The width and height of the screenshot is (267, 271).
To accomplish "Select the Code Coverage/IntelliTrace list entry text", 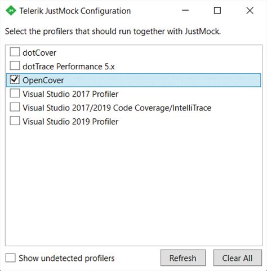I will (117, 108).
